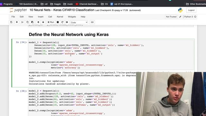Click the tensorflow WARNING output text
The image size is (206, 116).
[82, 78]
